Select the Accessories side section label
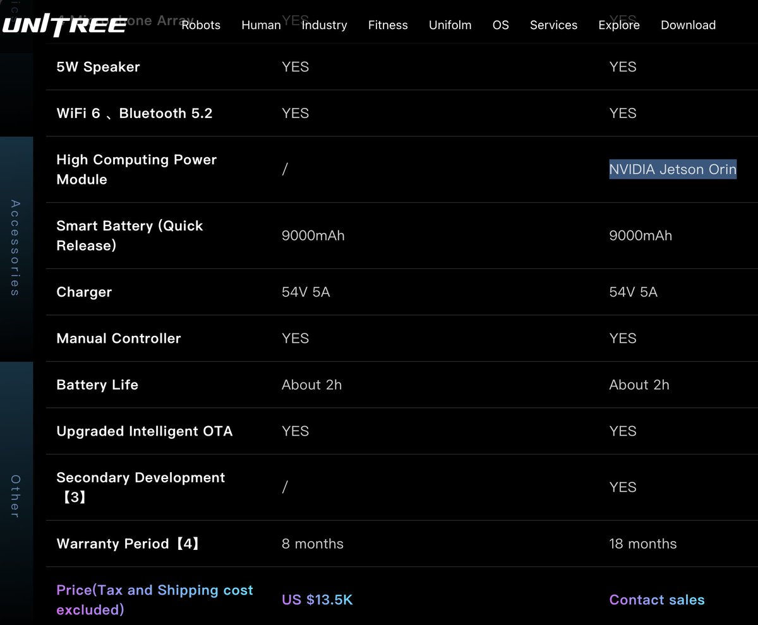The height and width of the screenshot is (625, 758). tap(16, 248)
